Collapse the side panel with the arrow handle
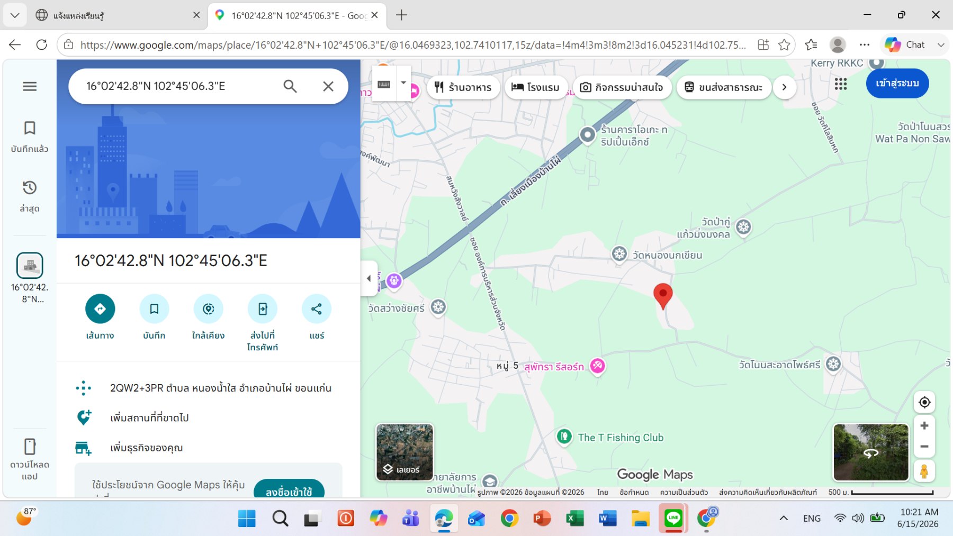953x536 pixels. [x=369, y=278]
